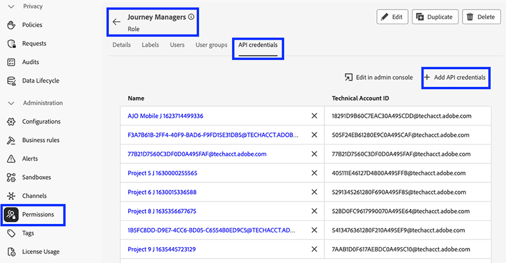This screenshot has width=506, height=263.
Task: Click the back arrow beside Journey Managers
Action: [x=116, y=22]
